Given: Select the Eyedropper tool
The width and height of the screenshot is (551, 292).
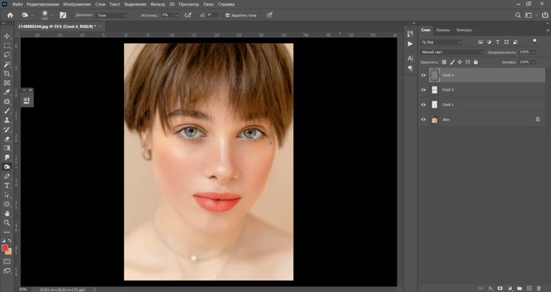Looking at the screenshot, I should [x=7, y=92].
